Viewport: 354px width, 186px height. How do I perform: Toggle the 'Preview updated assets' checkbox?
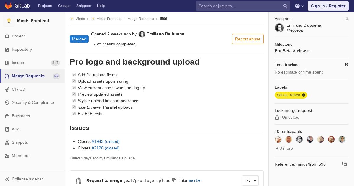pyautogui.click(x=74, y=94)
